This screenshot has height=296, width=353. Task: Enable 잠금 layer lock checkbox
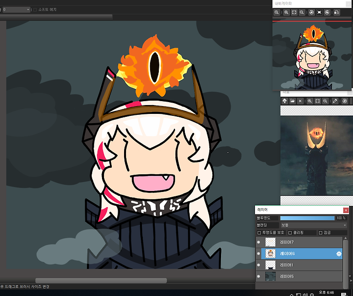[x=321, y=233]
